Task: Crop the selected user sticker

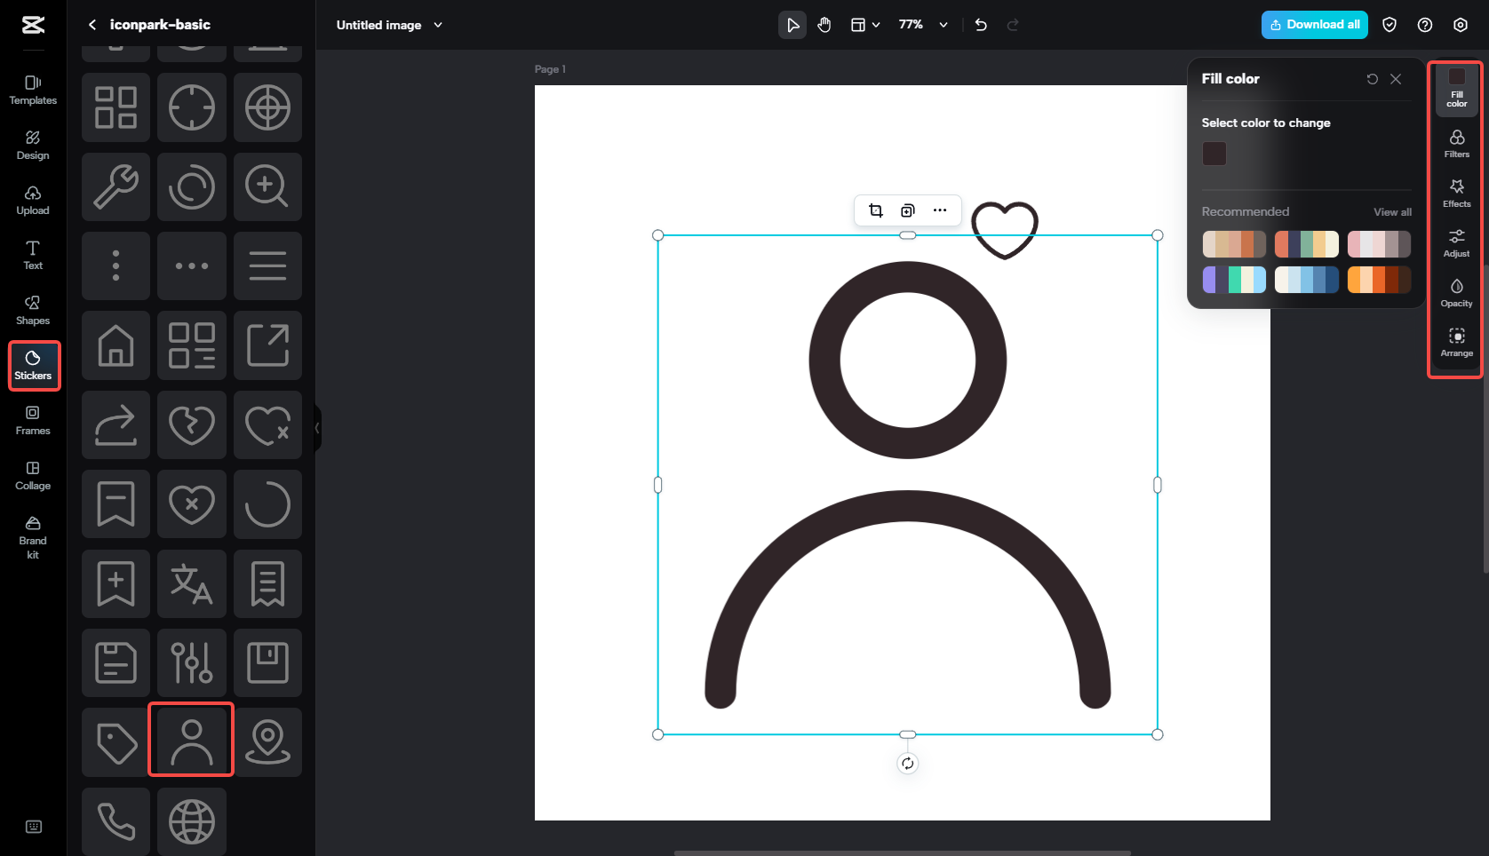Action: coord(875,210)
